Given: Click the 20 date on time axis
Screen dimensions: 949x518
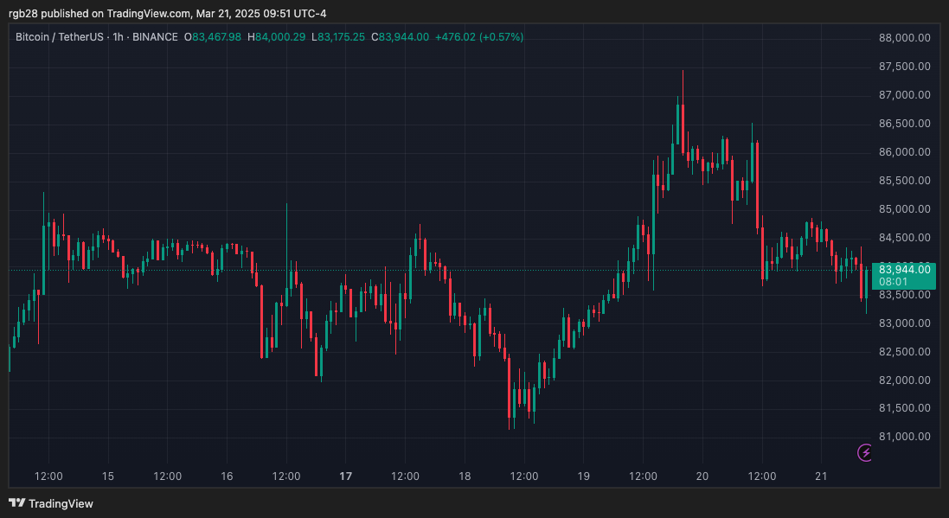Looking at the screenshot, I should point(702,476).
